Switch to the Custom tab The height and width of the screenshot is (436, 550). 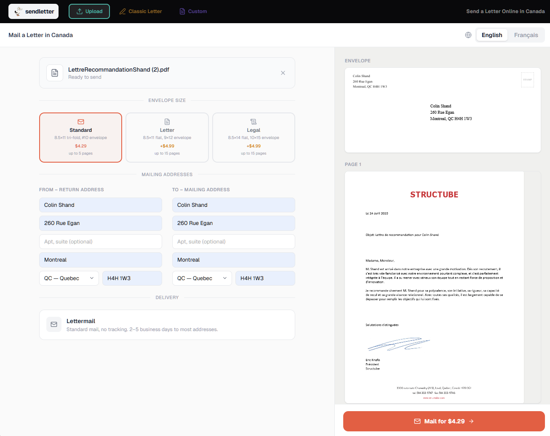(x=193, y=11)
